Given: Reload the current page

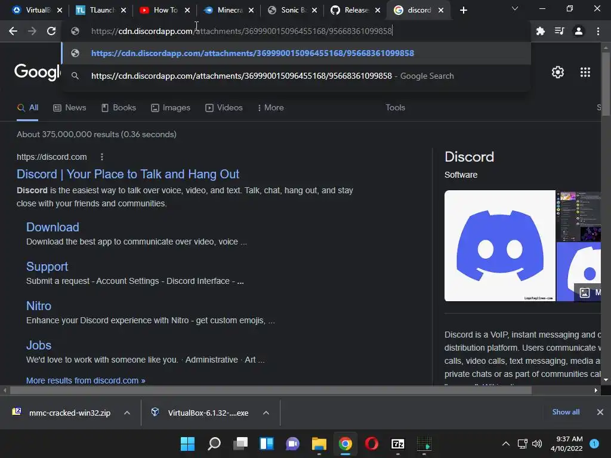Looking at the screenshot, I should [51, 31].
